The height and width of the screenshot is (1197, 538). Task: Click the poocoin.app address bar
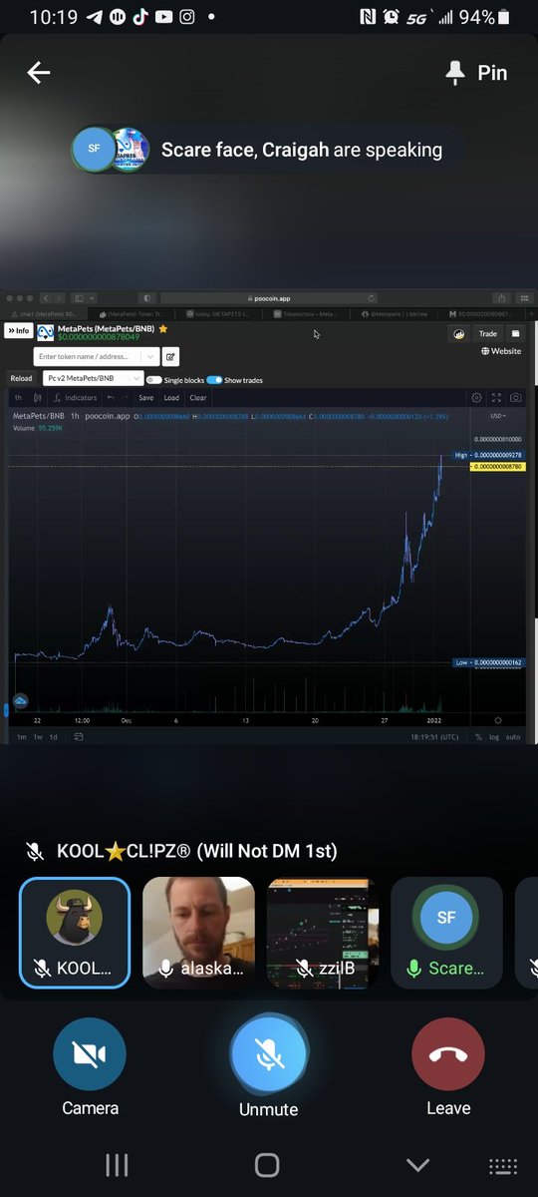tap(269, 297)
